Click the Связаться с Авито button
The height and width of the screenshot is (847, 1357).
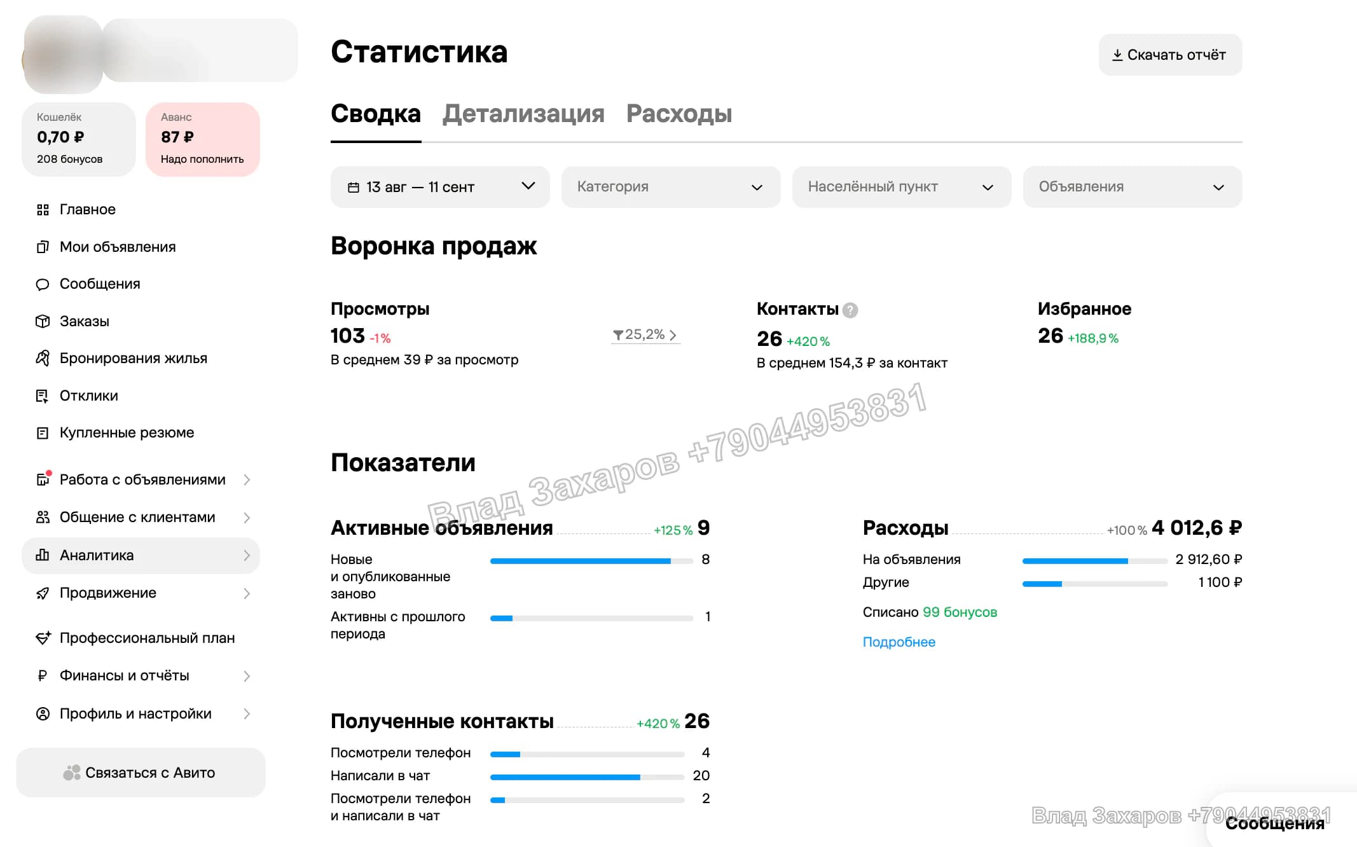tap(141, 773)
